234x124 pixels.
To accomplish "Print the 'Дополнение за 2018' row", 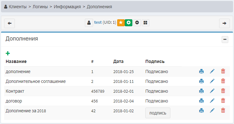I will (201, 111).
